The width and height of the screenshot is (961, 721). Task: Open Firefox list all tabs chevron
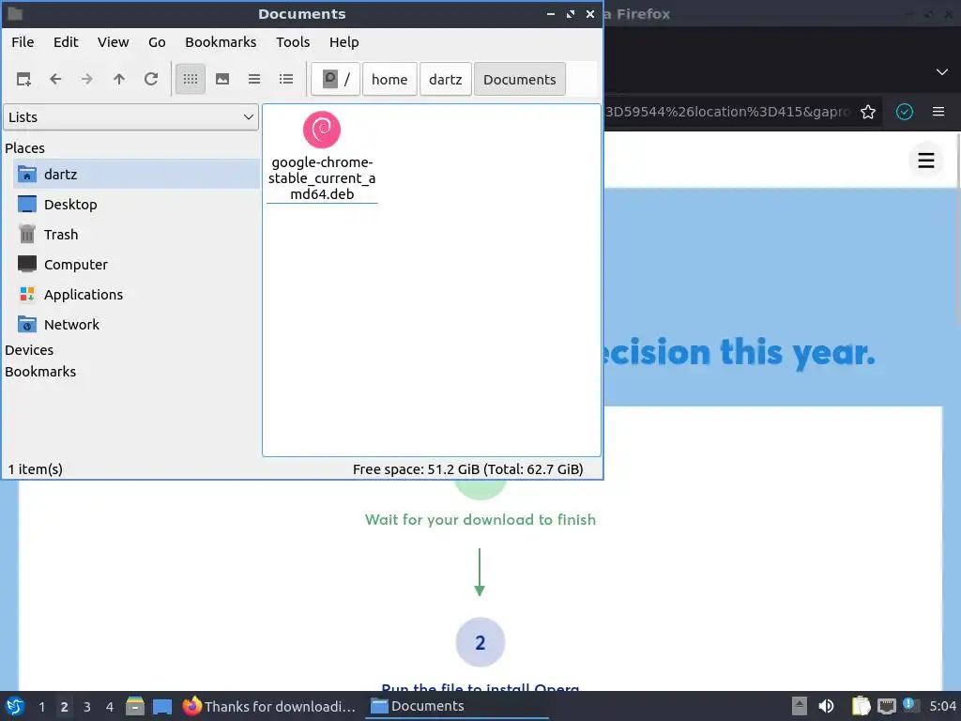[x=942, y=71]
